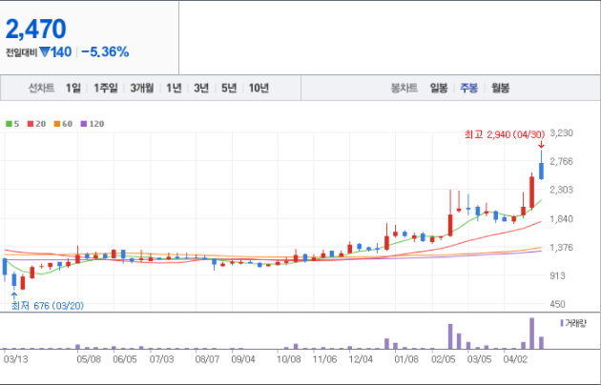This screenshot has height=385, width=601.
Task: Click the 10/08 date axis label
Action: pyautogui.click(x=289, y=359)
